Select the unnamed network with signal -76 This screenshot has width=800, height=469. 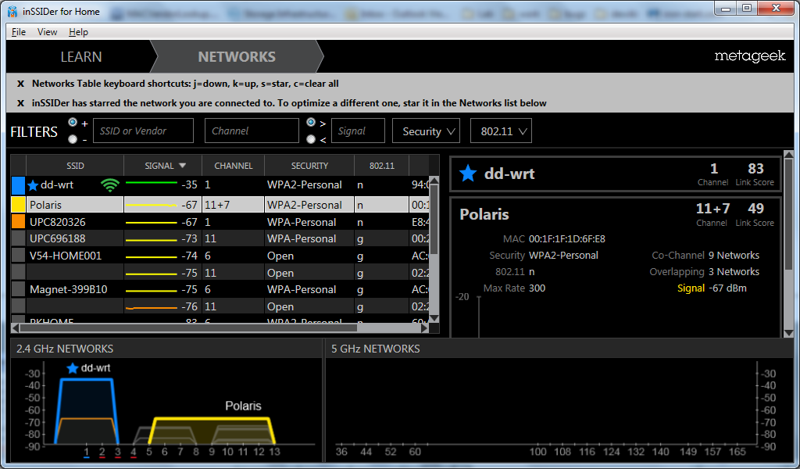[220, 306]
